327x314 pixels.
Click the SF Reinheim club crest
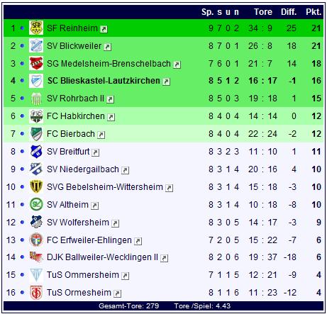click(36, 28)
